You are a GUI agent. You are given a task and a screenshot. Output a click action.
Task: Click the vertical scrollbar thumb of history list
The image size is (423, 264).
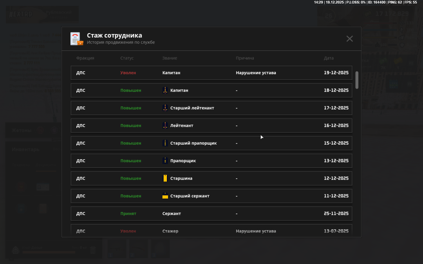[x=356, y=80]
